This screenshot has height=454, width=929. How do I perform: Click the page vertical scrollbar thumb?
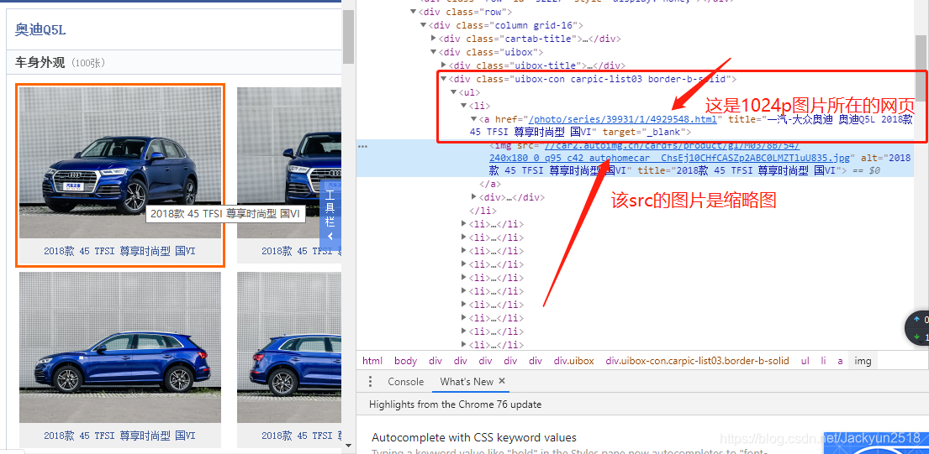pos(348,37)
